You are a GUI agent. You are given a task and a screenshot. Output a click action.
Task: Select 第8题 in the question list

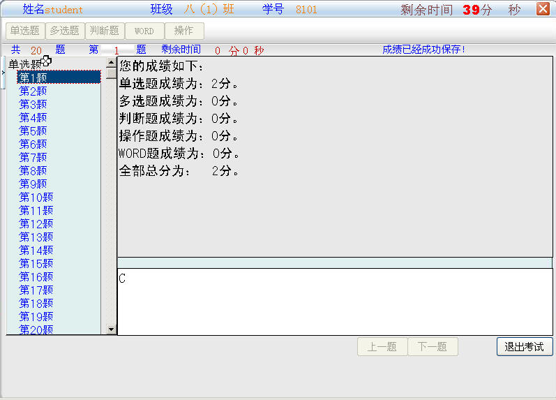pyautogui.click(x=33, y=170)
